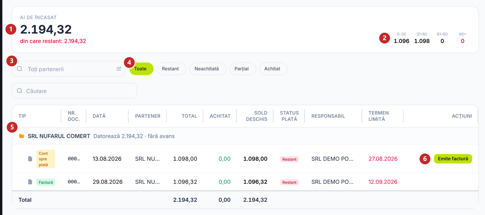Select the date 29.08.2026
The image size is (485, 215).
point(108,182)
